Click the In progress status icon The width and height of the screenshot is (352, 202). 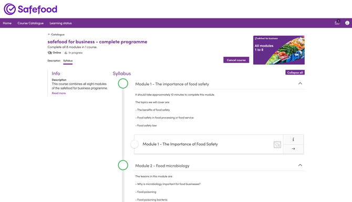tap(66, 53)
